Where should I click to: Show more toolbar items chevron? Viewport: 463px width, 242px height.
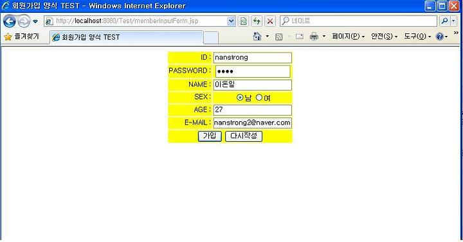click(456, 33)
